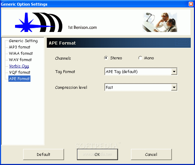Click the Compression level label
The image size is (195, 165).
click(x=71, y=87)
